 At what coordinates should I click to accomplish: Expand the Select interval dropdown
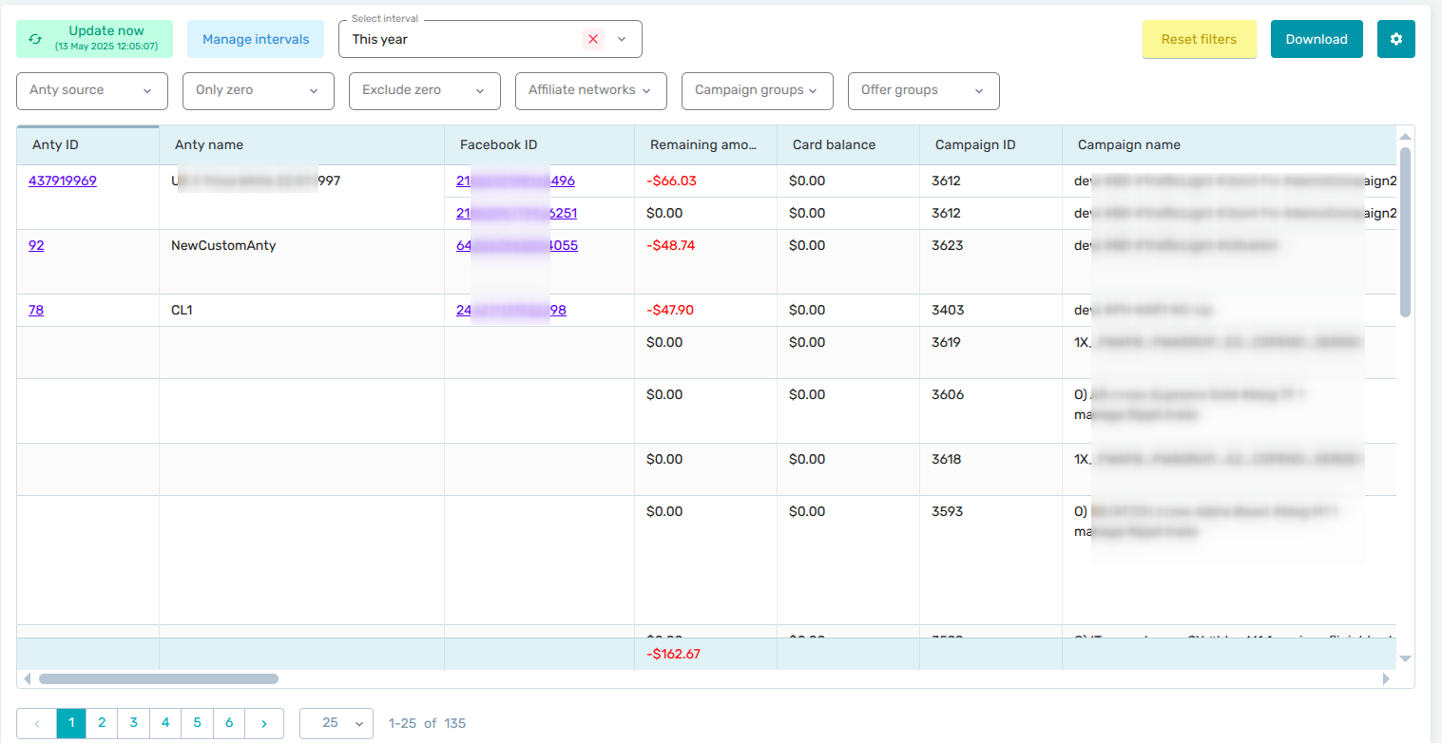point(622,39)
